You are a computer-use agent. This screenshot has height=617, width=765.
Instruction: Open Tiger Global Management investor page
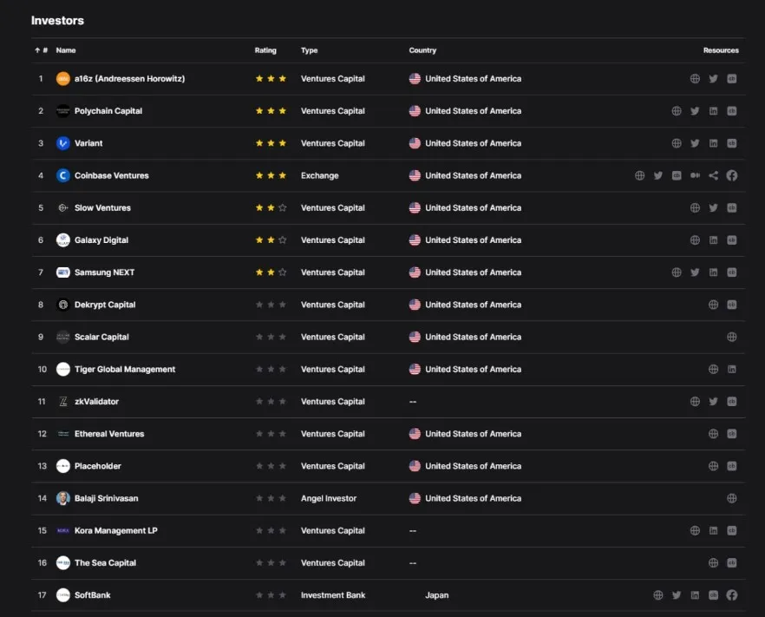125,369
